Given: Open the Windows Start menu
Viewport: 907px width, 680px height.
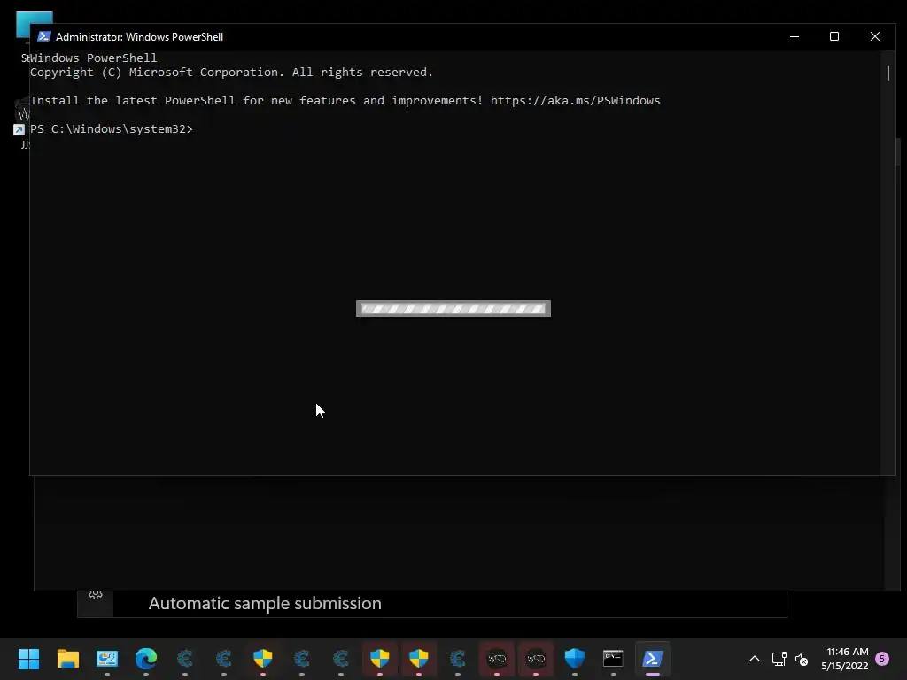Looking at the screenshot, I should (x=28, y=658).
